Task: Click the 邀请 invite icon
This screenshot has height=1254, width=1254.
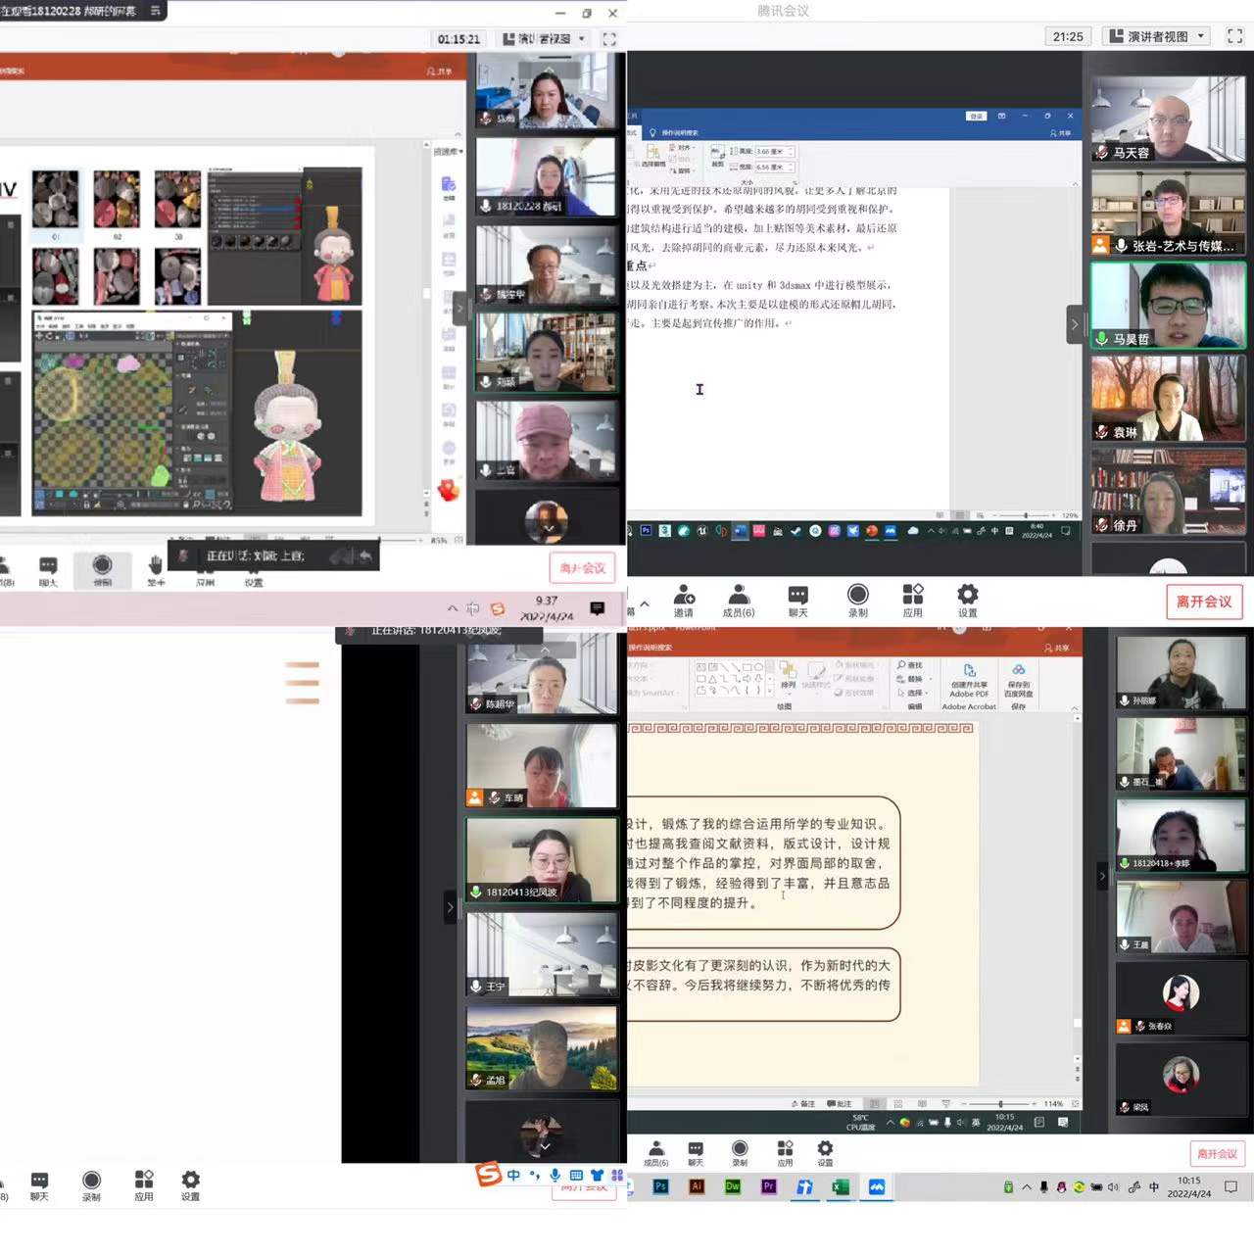Action: (684, 599)
